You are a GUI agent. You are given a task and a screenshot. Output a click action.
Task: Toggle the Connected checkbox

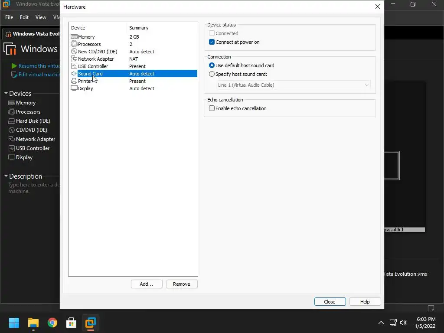[x=212, y=33]
